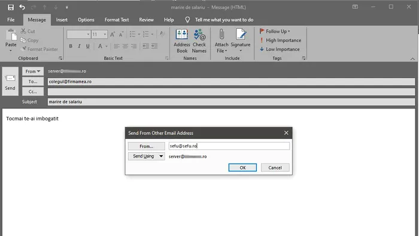
Task: Click the From... button in dialog
Action: pos(147,146)
